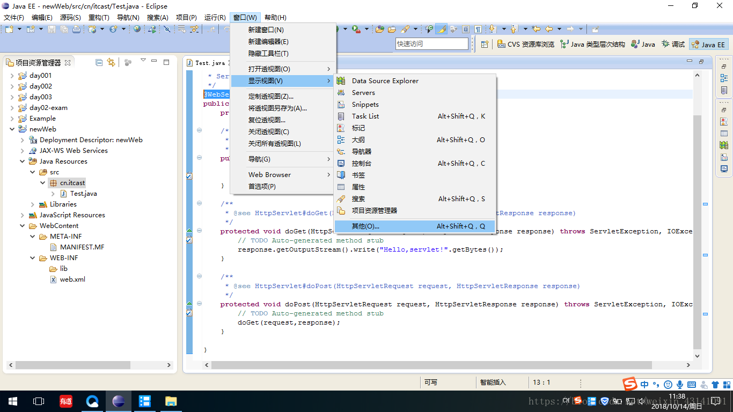Click the Search flashlight toolbar icon
Image resolution: width=733 pixels, height=412 pixels.
point(405,29)
